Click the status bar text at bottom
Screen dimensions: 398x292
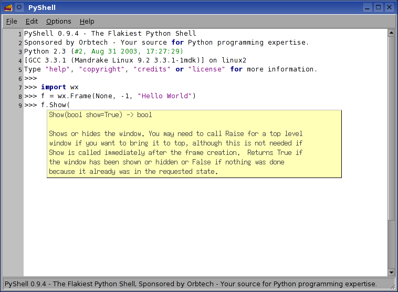191,284
